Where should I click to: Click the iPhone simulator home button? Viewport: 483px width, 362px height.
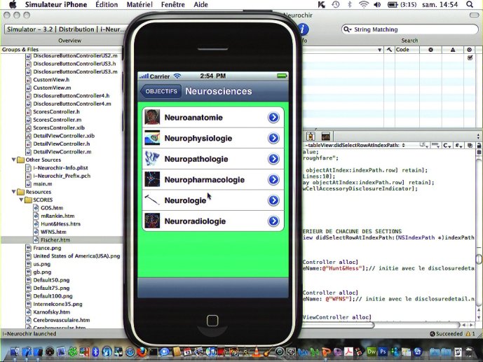212,321
